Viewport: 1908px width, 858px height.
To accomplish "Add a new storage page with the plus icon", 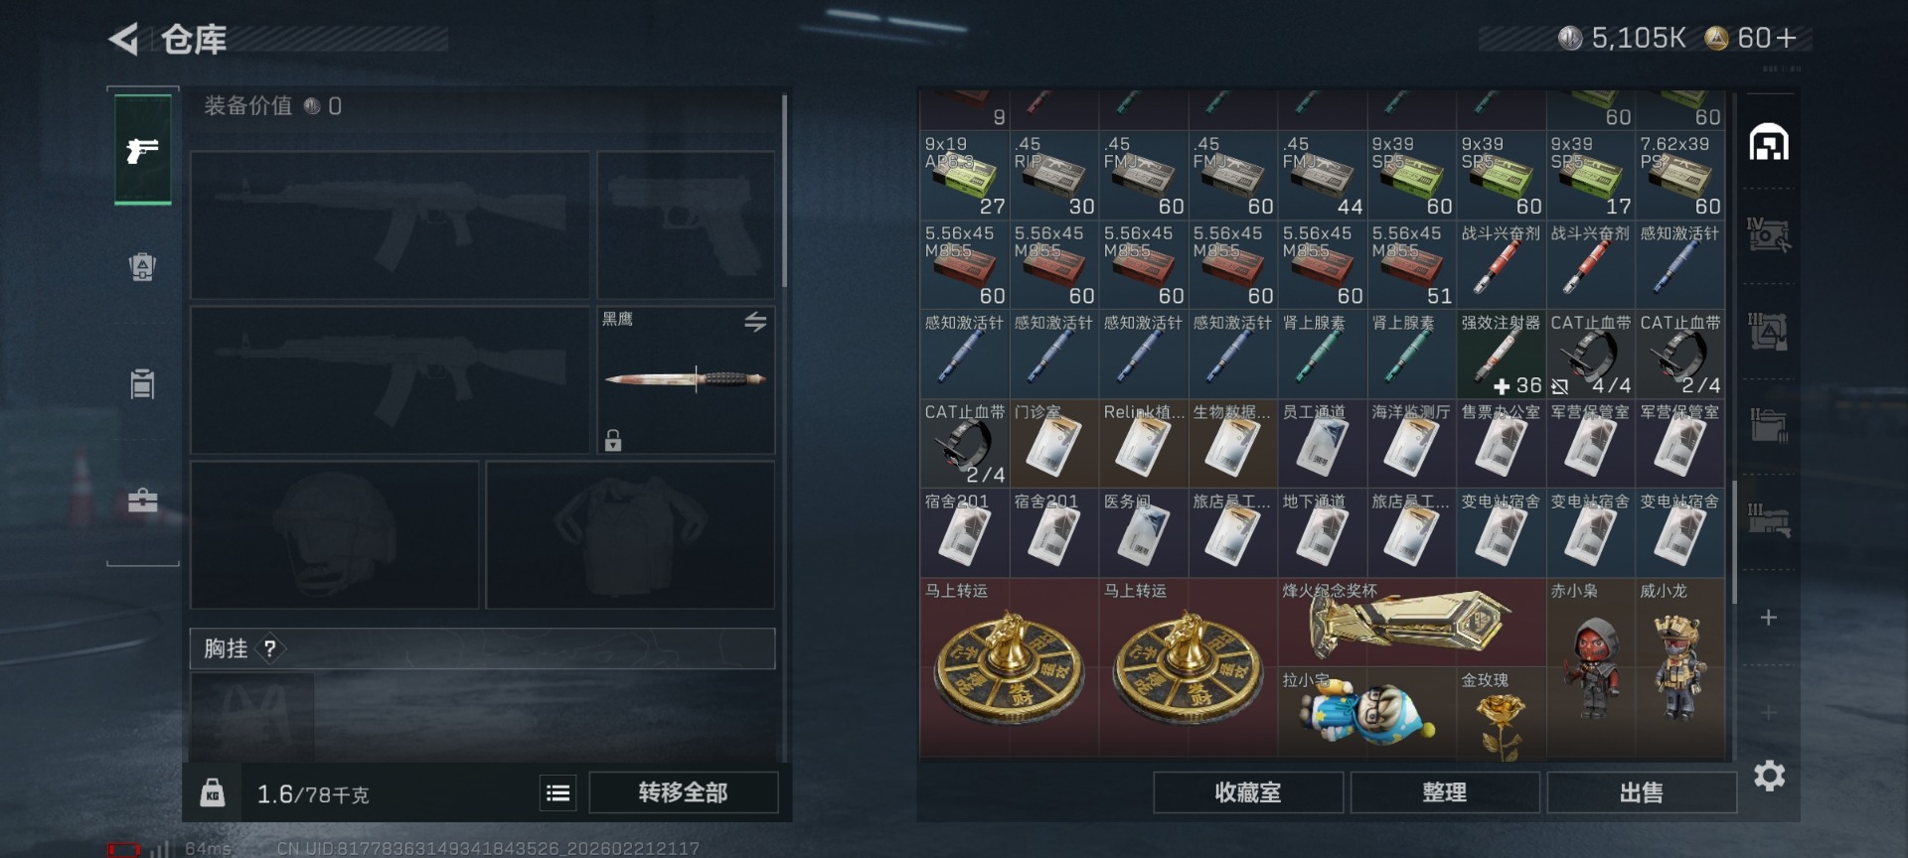I will pyautogui.click(x=1769, y=618).
